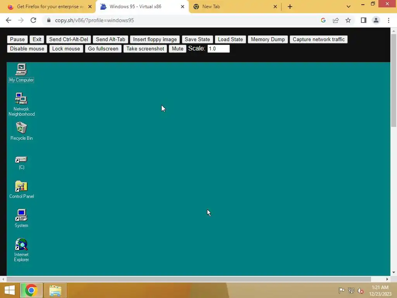Expand the tab search dropdown chevron
The width and height of the screenshot is (397, 298).
[349, 7]
